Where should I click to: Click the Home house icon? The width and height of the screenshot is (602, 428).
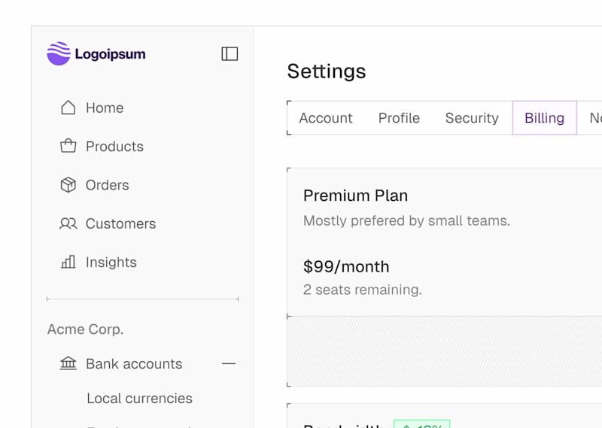68,108
